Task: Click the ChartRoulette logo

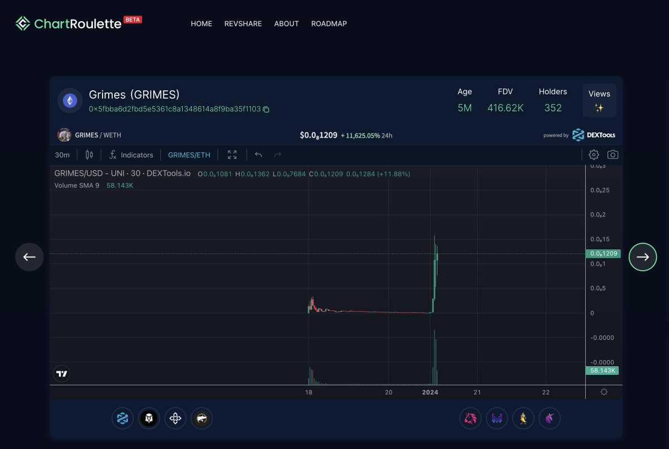Action: coord(78,23)
